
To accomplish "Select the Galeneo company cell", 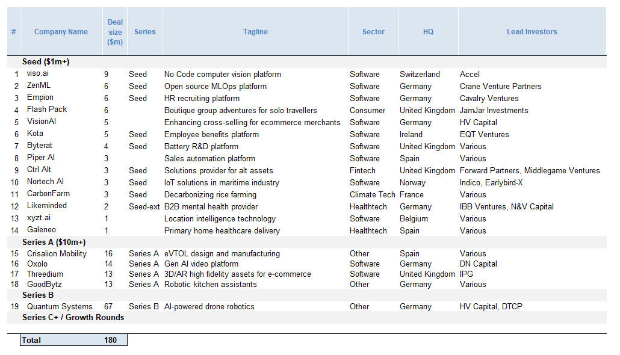I will click(x=42, y=230).
